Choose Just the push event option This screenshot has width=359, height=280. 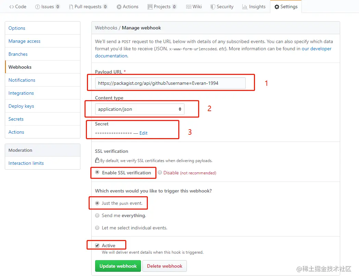97,203
